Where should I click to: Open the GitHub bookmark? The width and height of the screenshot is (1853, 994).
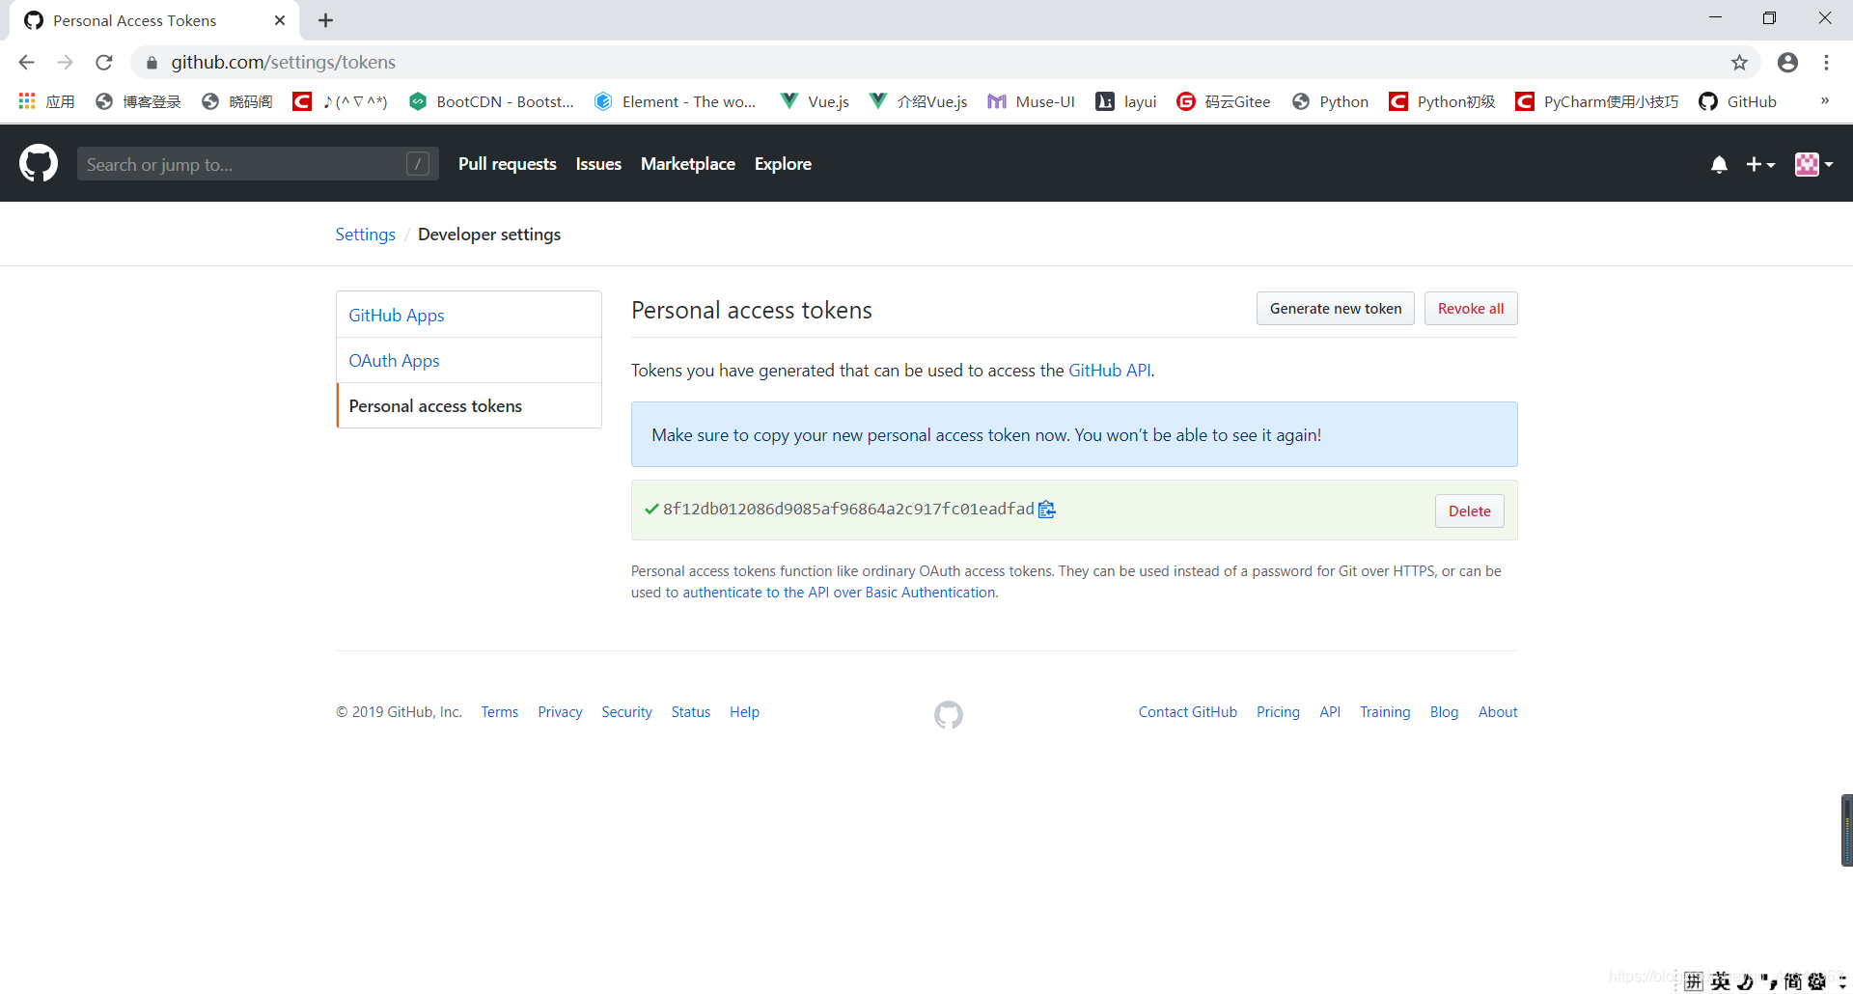click(x=1738, y=101)
